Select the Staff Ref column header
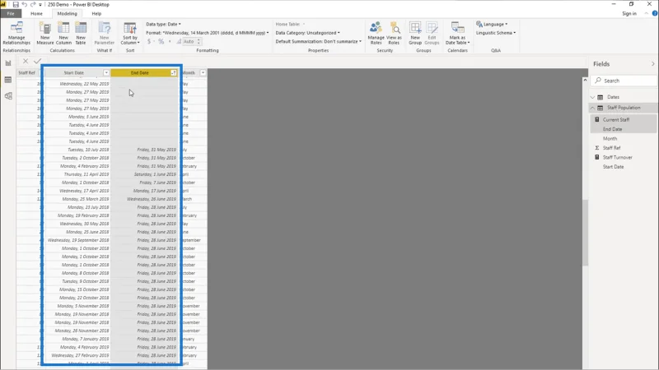This screenshot has height=370, width=659. point(27,73)
